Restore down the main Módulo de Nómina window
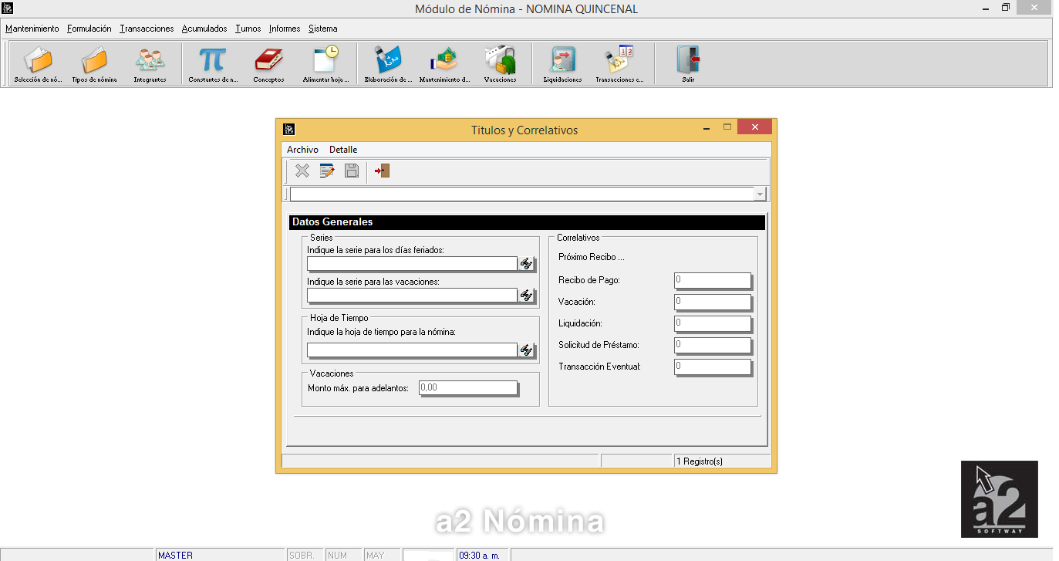The height and width of the screenshot is (561, 1059). [1006, 8]
